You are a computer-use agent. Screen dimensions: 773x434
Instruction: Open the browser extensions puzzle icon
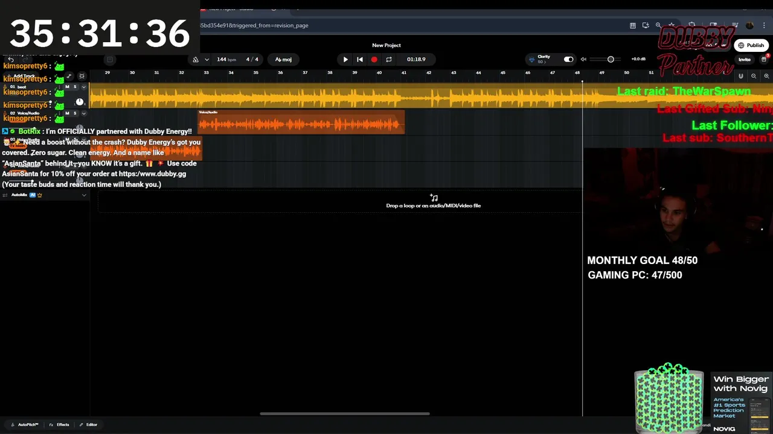(x=691, y=25)
